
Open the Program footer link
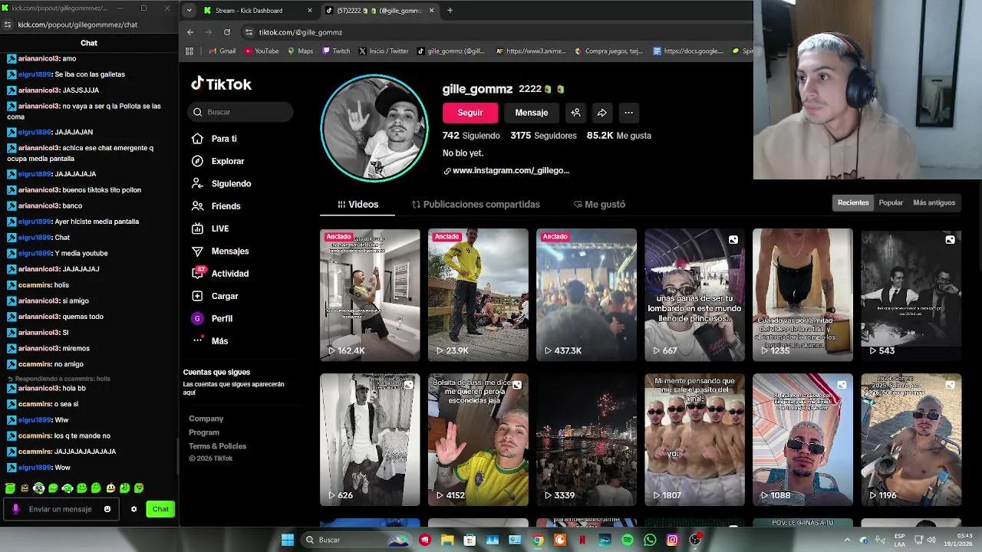pyautogui.click(x=204, y=432)
